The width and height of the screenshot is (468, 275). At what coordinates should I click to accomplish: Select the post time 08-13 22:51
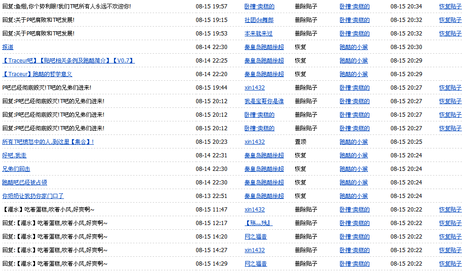212,196
